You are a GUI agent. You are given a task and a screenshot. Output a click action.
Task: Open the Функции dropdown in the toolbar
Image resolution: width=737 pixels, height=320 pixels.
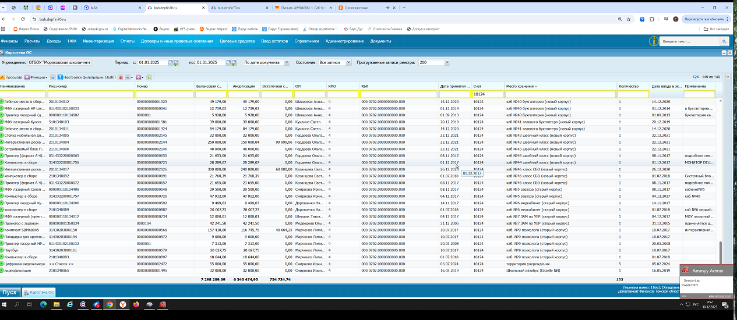tap(37, 77)
